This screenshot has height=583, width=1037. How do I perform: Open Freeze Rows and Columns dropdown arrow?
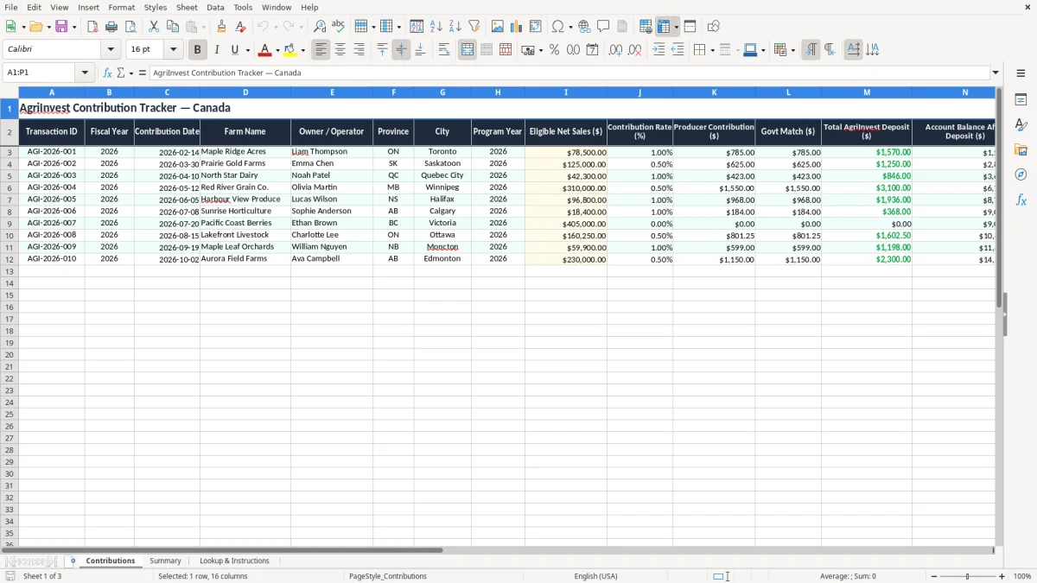[x=676, y=27]
